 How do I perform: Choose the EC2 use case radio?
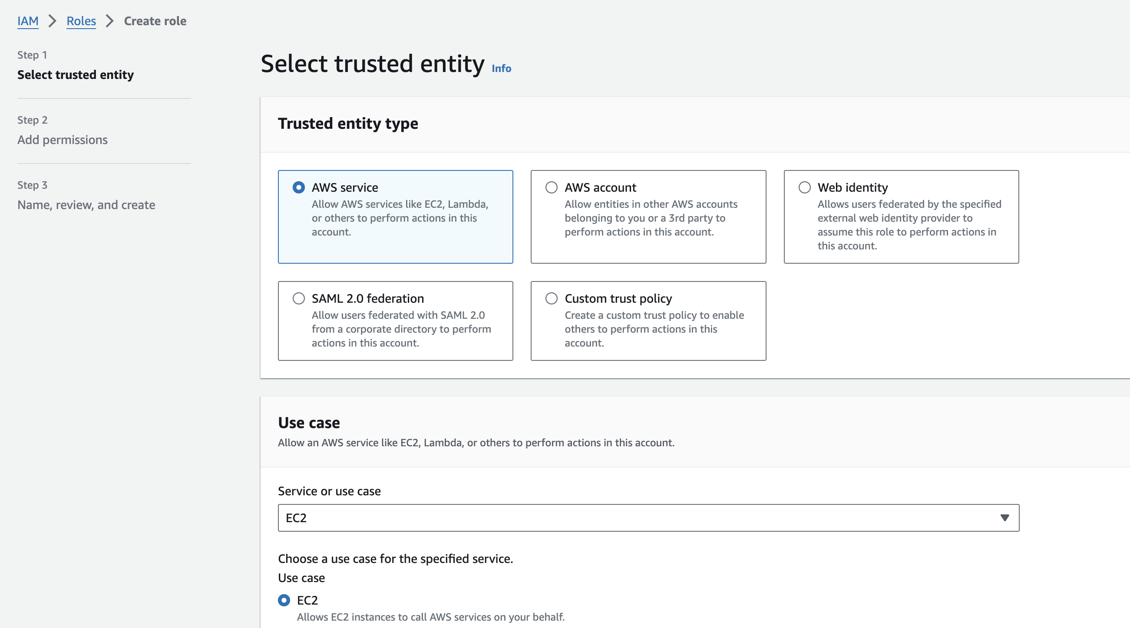[x=284, y=600]
